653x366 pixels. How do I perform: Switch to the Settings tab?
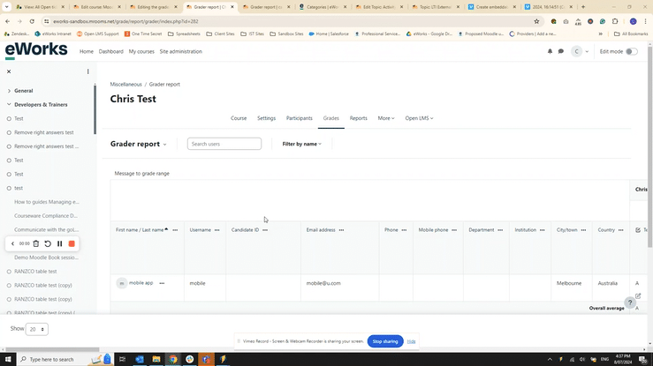coord(266,118)
